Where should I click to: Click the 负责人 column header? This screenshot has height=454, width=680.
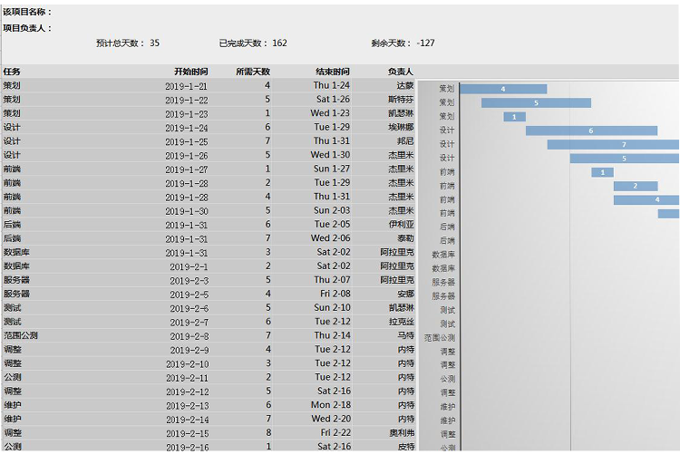400,72
